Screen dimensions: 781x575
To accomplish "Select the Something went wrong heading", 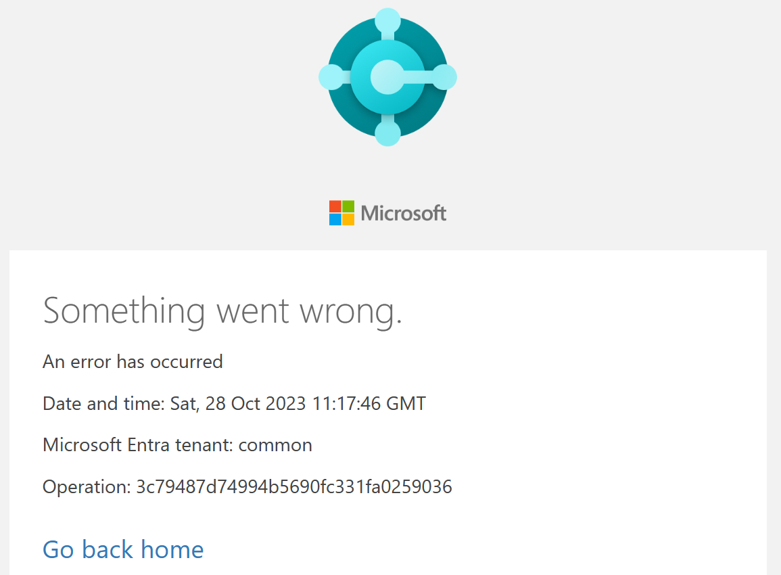I will click(x=223, y=311).
